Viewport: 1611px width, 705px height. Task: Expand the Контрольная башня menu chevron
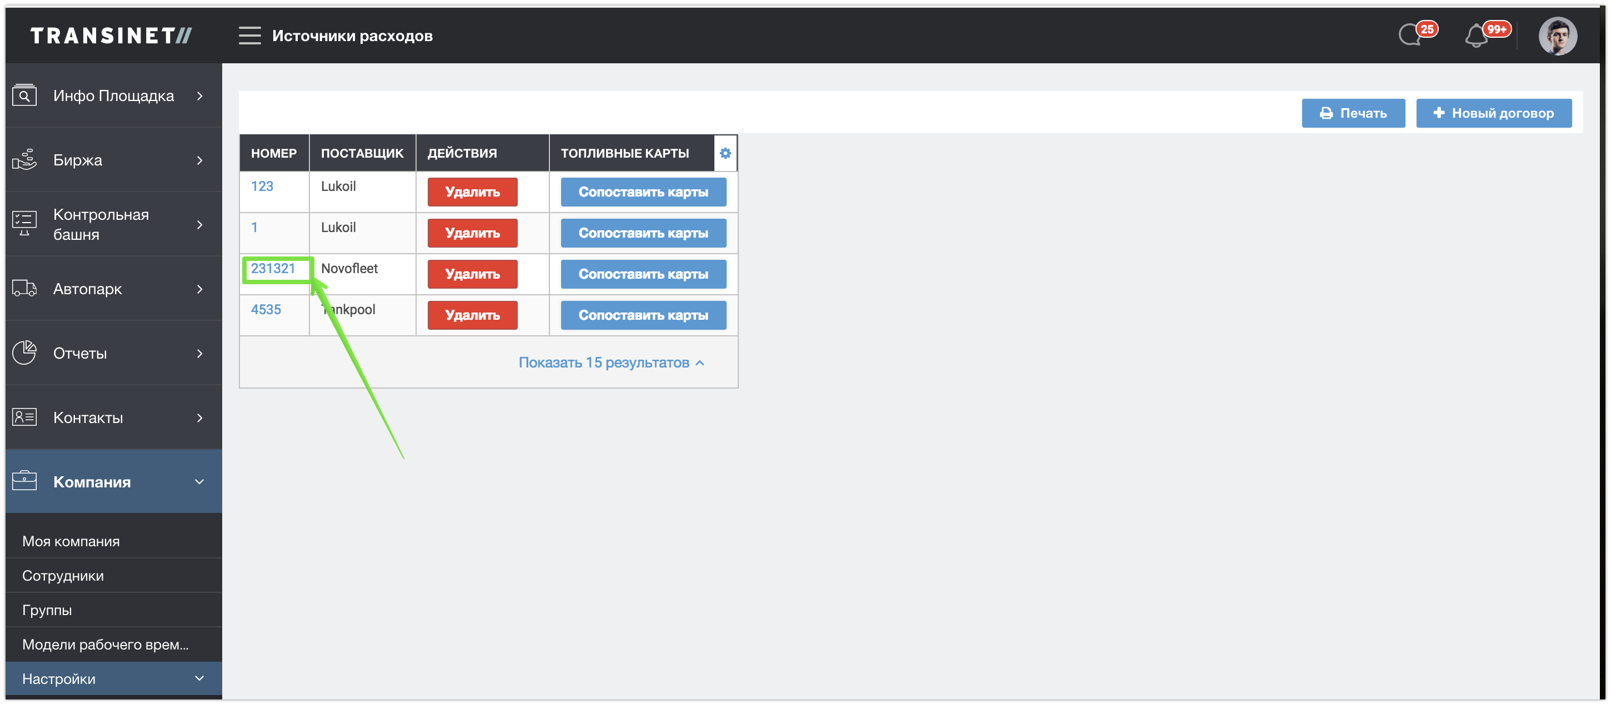199,224
